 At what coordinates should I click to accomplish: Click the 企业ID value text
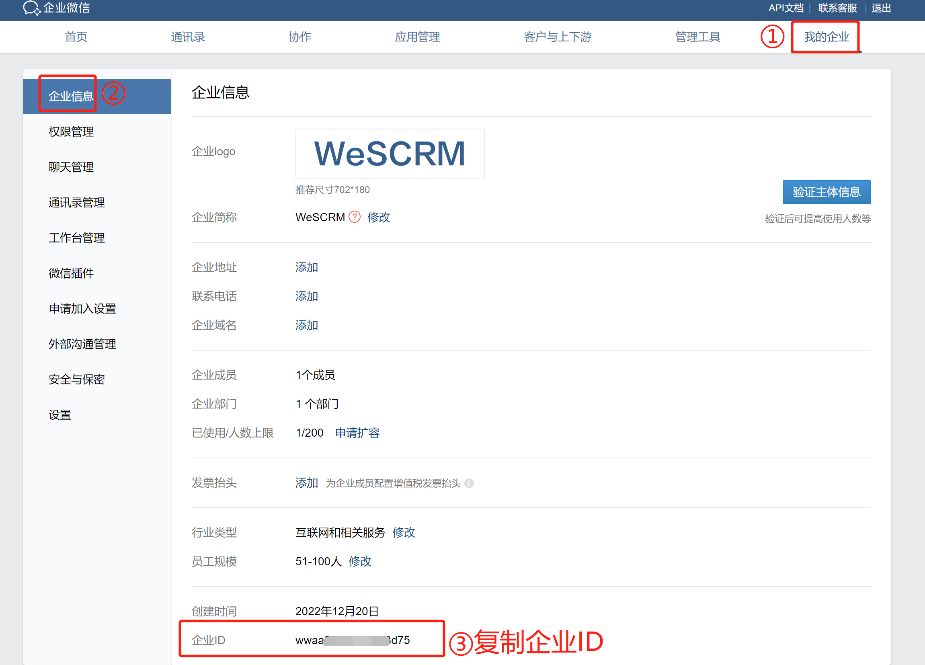coord(353,640)
